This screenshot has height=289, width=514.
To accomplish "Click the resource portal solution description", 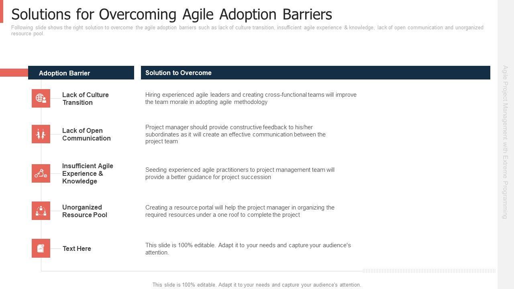I will (x=240, y=211).
